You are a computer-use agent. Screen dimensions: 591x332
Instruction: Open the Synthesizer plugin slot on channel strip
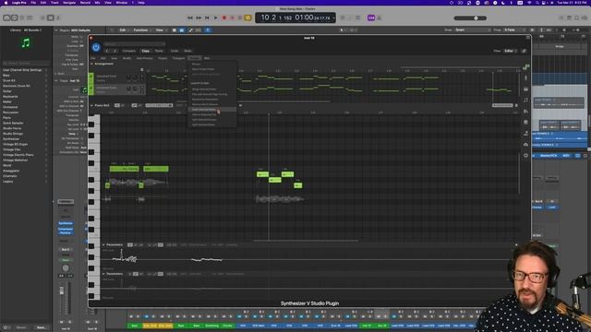[x=66, y=223]
